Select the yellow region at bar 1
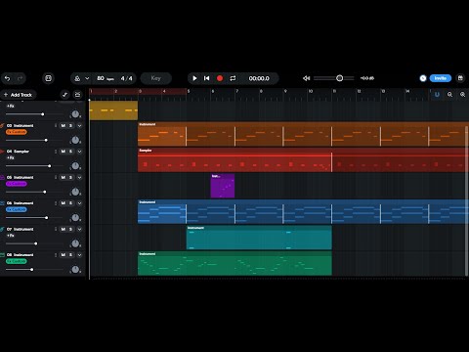Viewport: 469px width, 352px height. 113,110
